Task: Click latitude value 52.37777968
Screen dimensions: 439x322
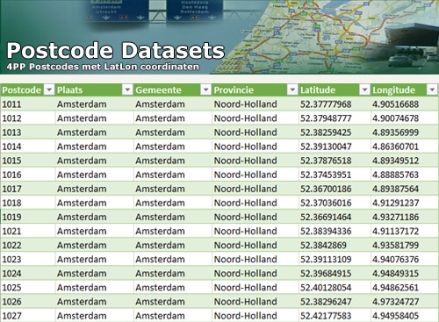Action: point(326,104)
